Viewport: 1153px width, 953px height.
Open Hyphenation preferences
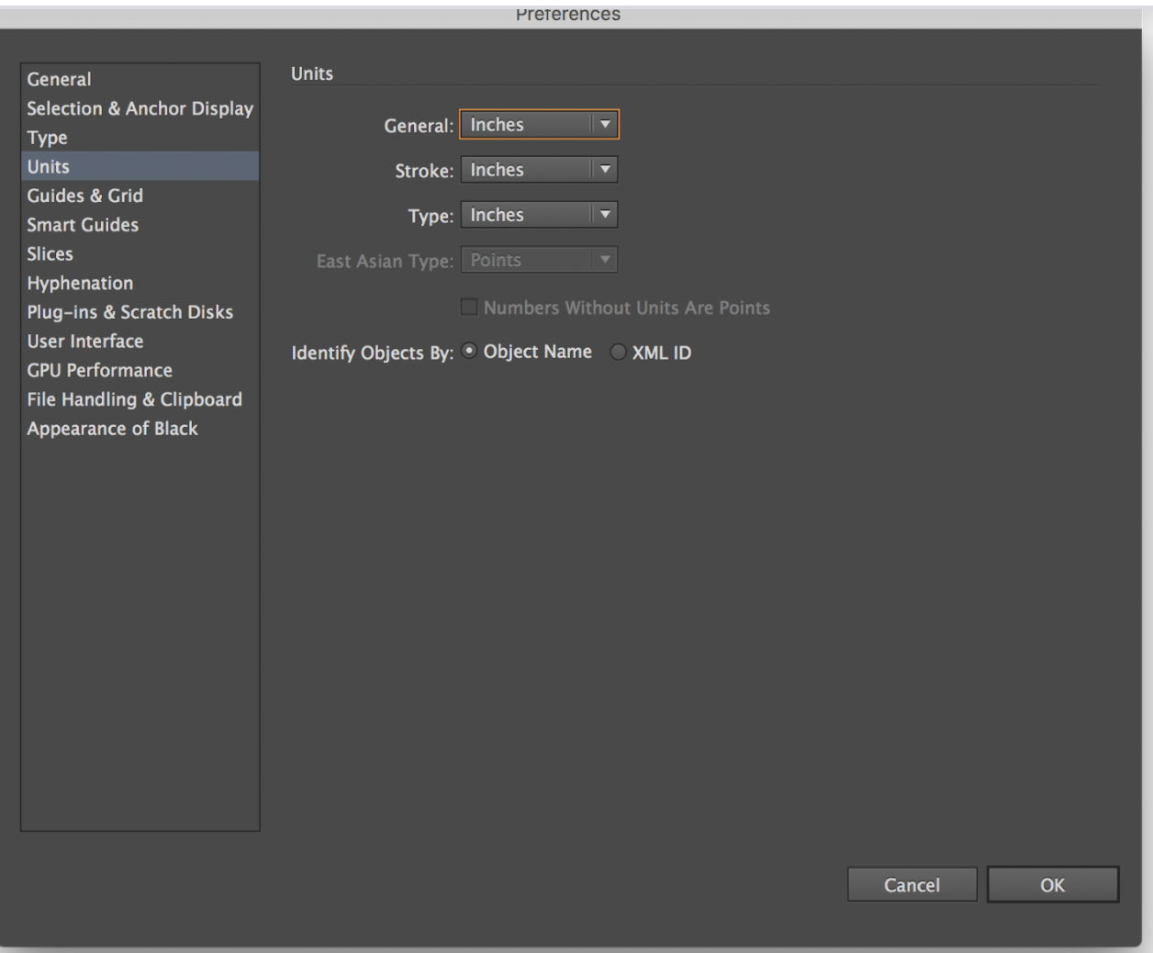click(140, 283)
